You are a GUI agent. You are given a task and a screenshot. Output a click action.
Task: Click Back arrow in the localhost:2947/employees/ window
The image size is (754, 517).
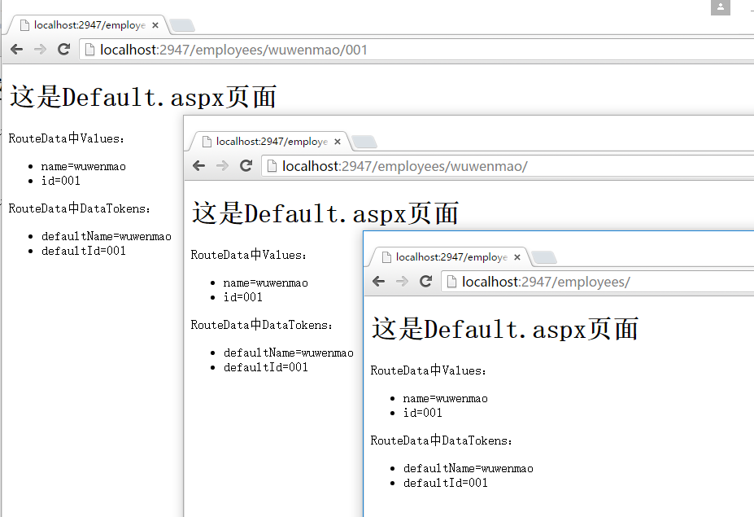(378, 281)
